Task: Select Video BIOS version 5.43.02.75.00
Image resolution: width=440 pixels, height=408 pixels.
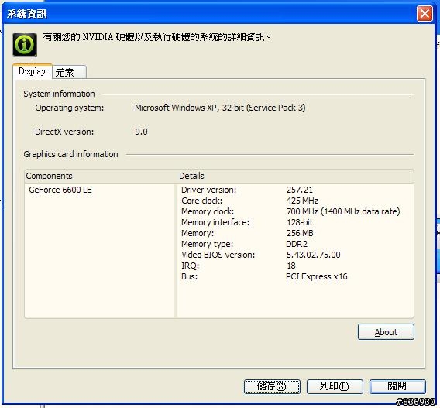Action: point(313,255)
